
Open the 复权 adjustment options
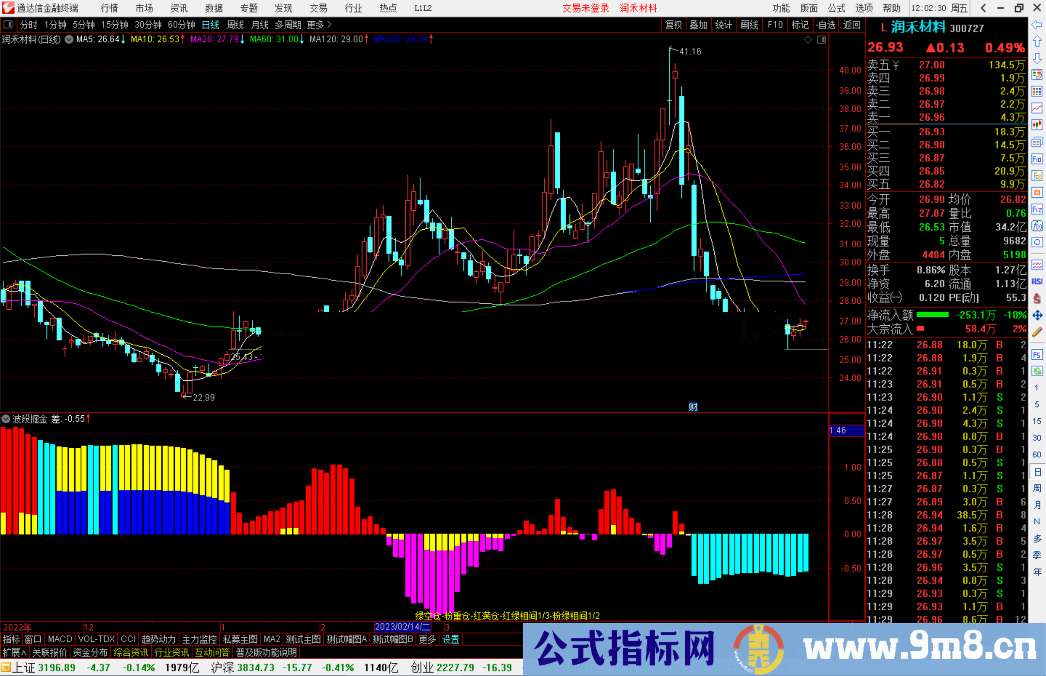(673, 25)
